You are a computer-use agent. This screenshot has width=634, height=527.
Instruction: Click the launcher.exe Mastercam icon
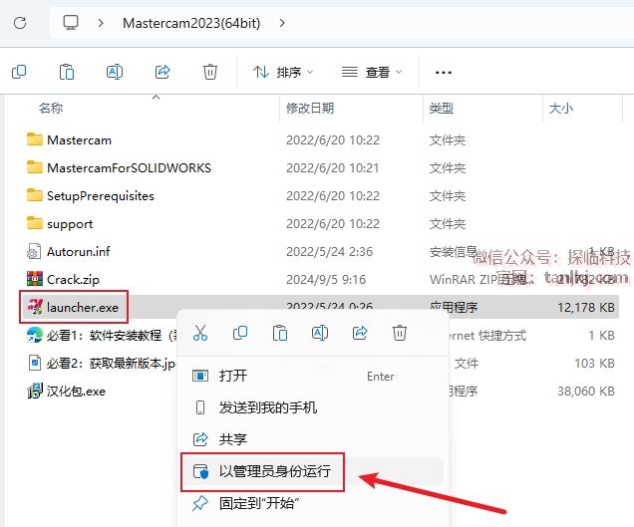tap(35, 307)
